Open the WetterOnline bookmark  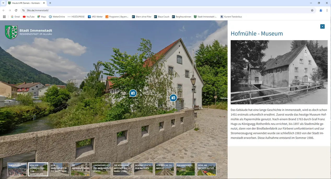pyautogui.click(x=57, y=17)
